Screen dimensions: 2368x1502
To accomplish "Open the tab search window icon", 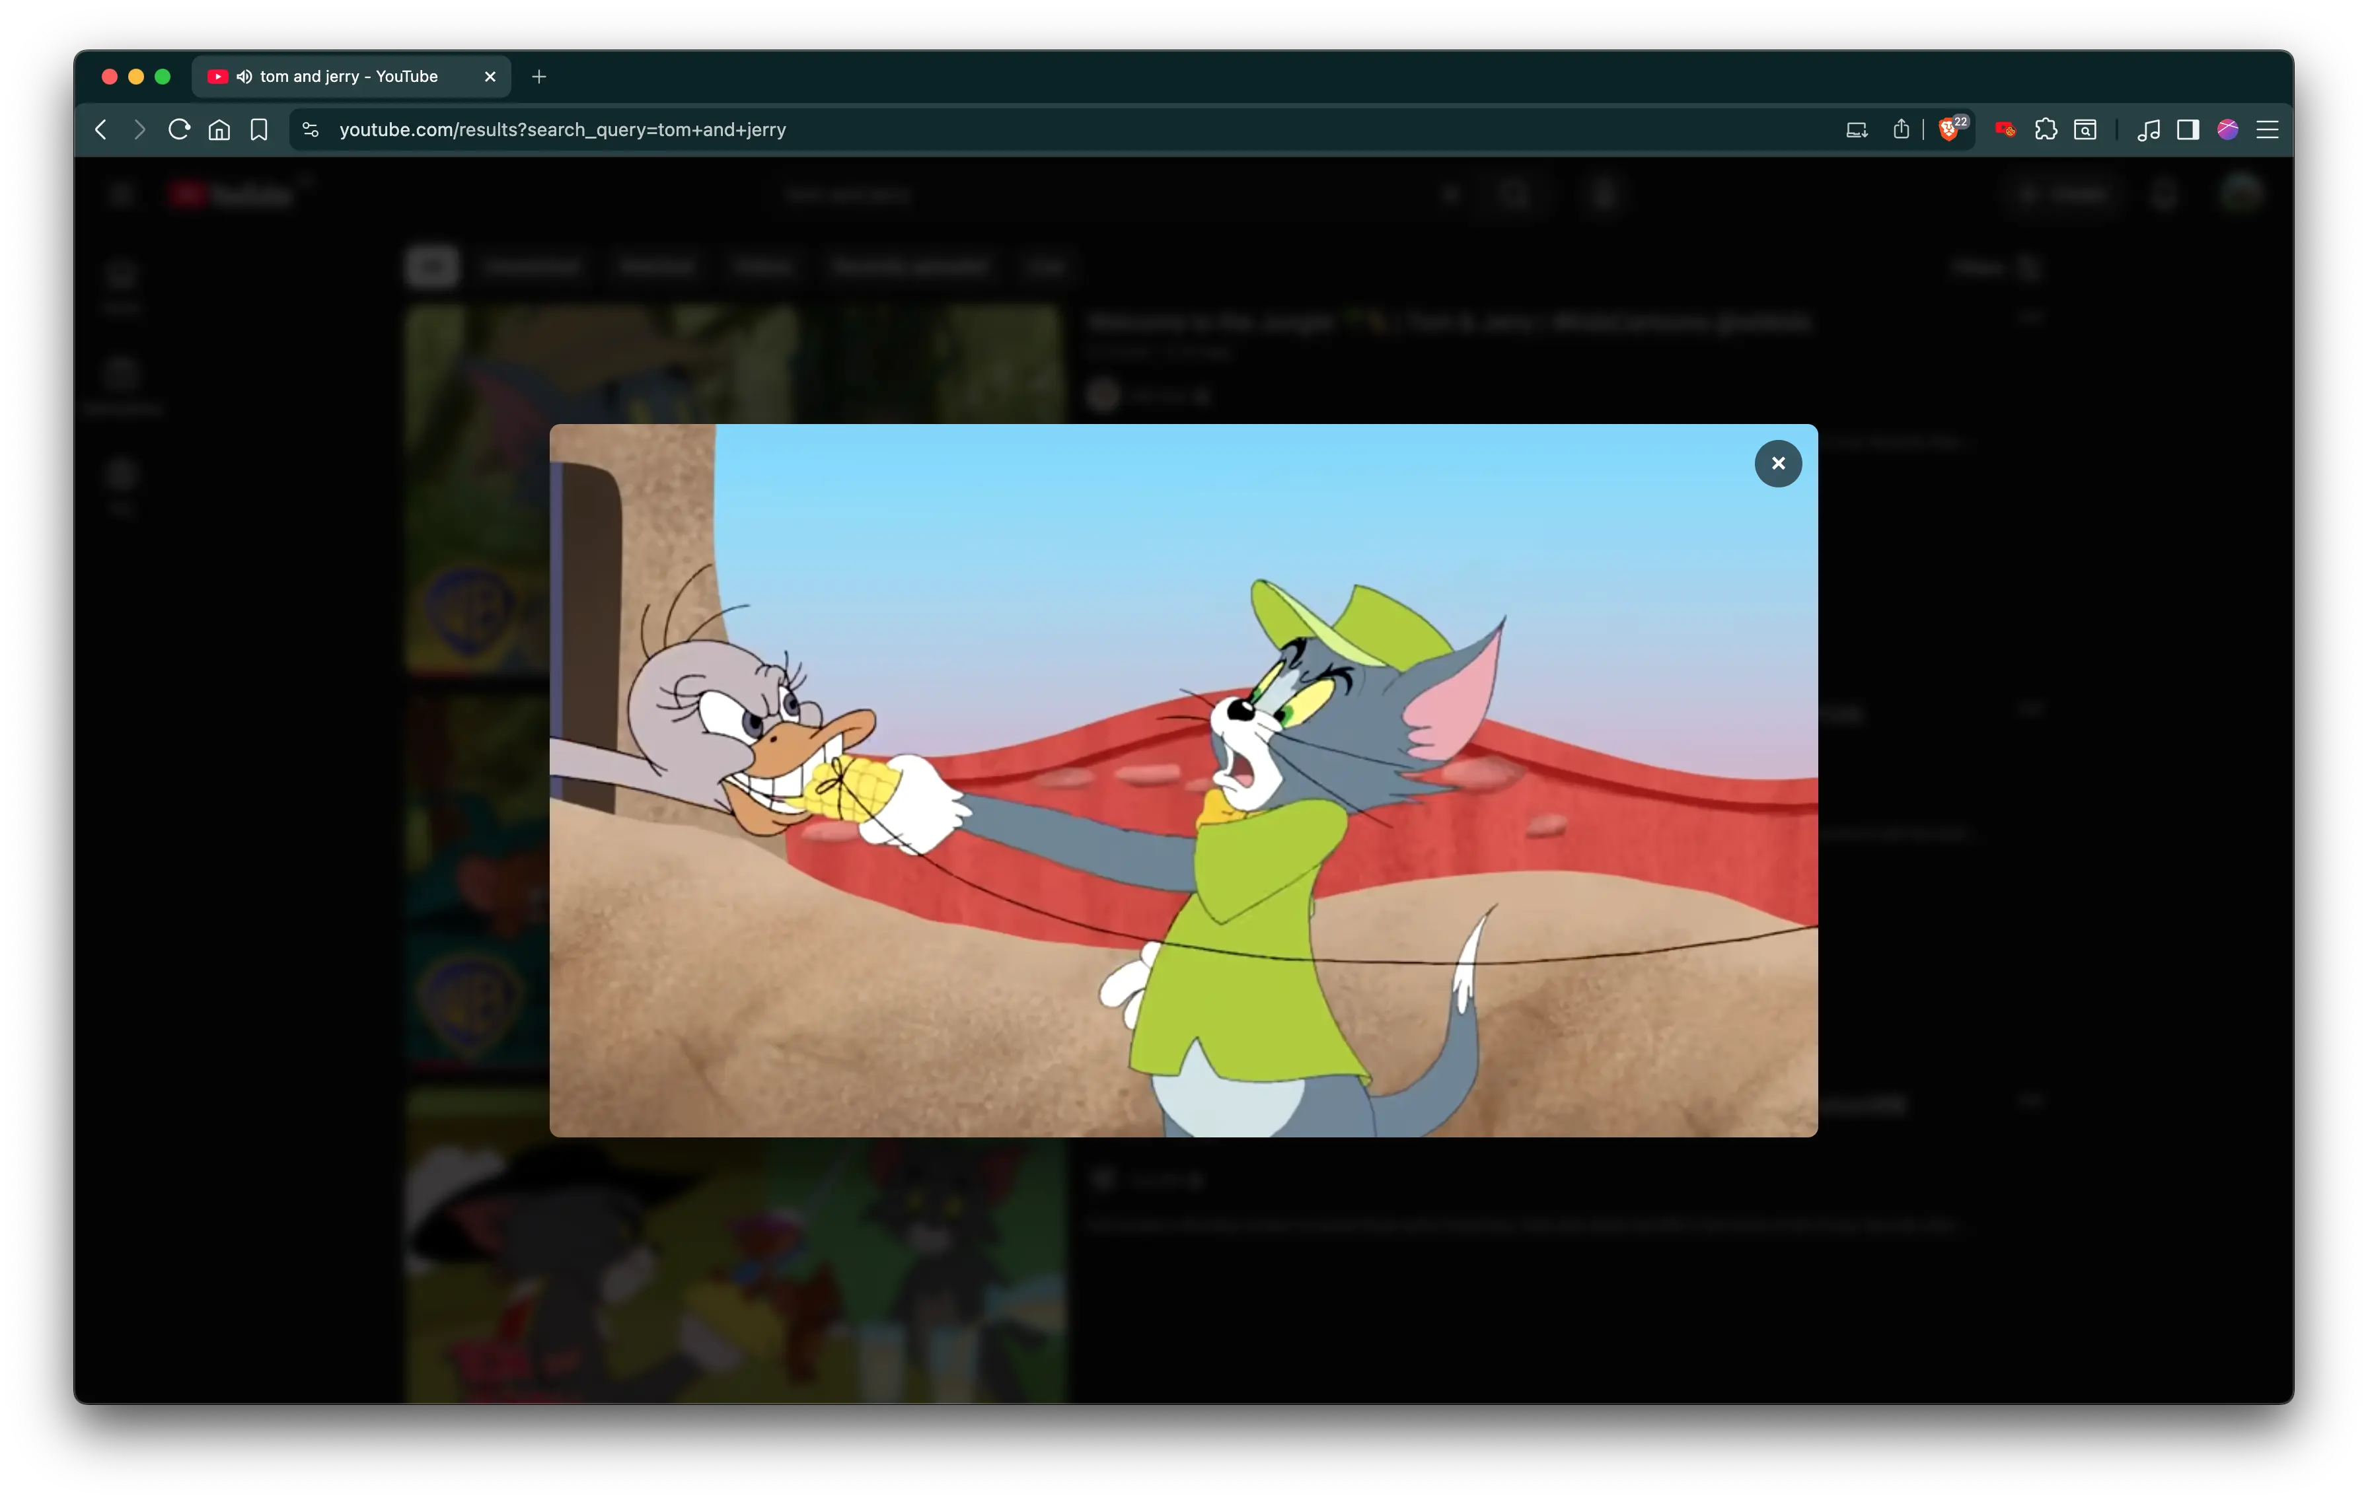I will [x=2085, y=129].
